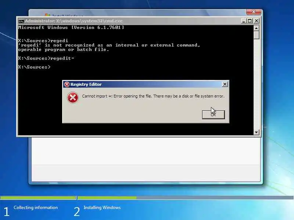Click the cmd.exe window title bar text
This screenshot has width=294, height=220.
74,21
